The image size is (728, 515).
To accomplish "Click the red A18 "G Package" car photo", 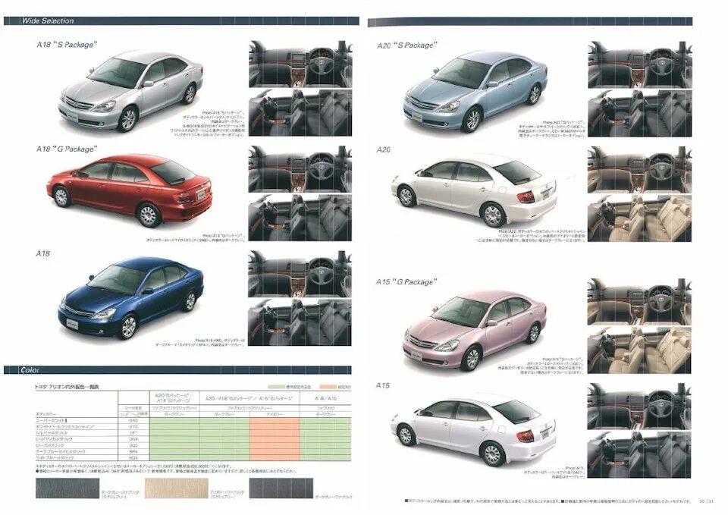I will 130,190.
